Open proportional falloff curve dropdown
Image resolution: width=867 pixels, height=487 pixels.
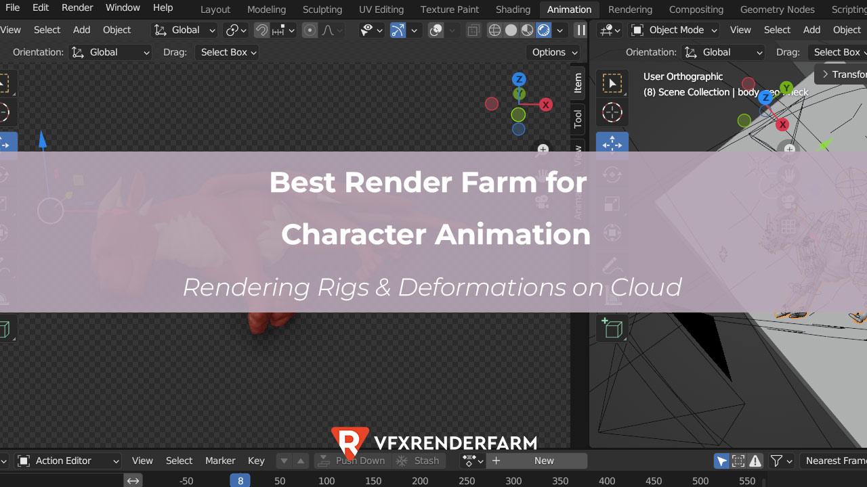(x=332, y=30)
